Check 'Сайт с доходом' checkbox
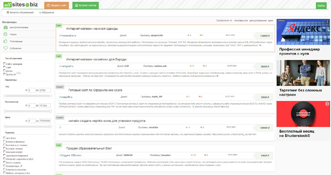Screen dimensions: 331x175 [4, 64]
